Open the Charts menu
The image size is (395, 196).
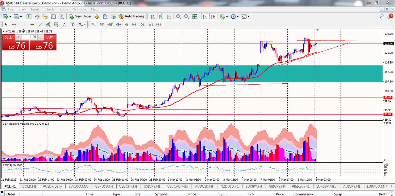pyautogui.click(x=49, y=9)
